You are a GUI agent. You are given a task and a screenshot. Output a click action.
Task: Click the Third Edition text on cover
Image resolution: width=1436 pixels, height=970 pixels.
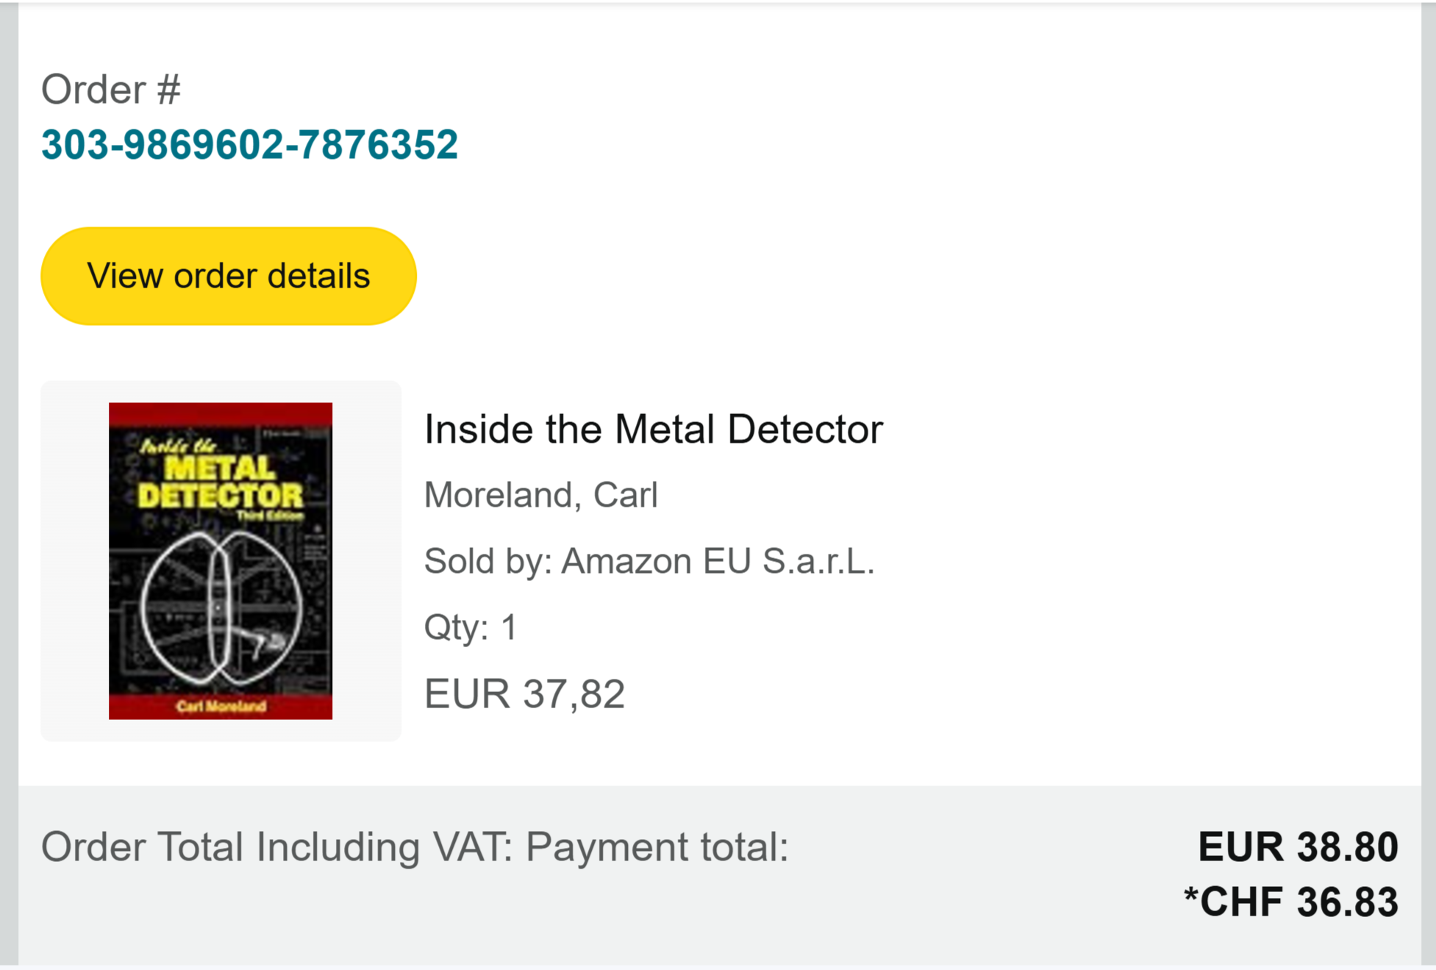pos(269,516)
